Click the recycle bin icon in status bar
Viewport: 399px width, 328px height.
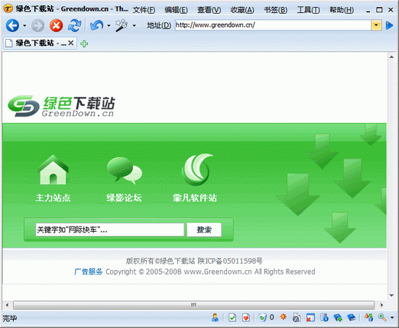tap(263, 317)
